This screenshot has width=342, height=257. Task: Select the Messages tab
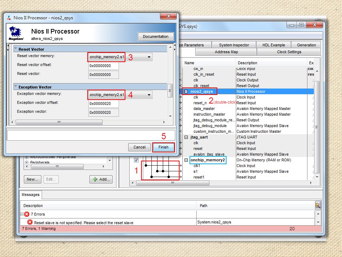coord(31,195)
